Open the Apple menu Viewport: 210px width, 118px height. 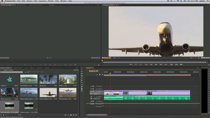(x=2, y=1)
